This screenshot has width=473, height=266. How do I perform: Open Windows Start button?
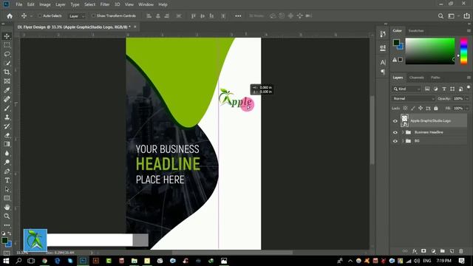point(6,261)
